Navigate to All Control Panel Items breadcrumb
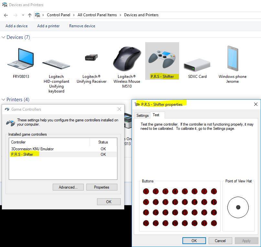This screenshot has width=261, height=247. (97, 15)
